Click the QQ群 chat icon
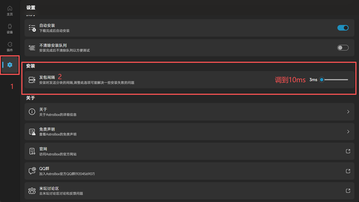 point(32,171)
